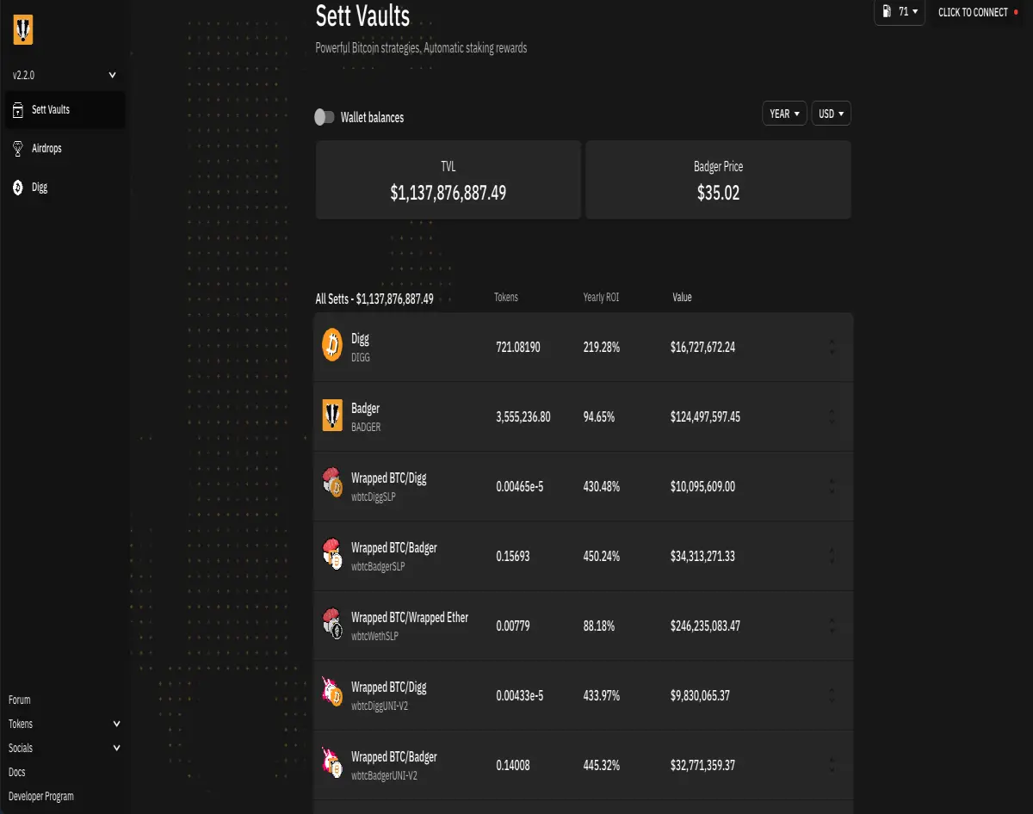The height and width of the screenshot is (814, 1033).
Task: Click the Badger logo in the sidebar
Action: pyautogui.click(x=23, y=31)
